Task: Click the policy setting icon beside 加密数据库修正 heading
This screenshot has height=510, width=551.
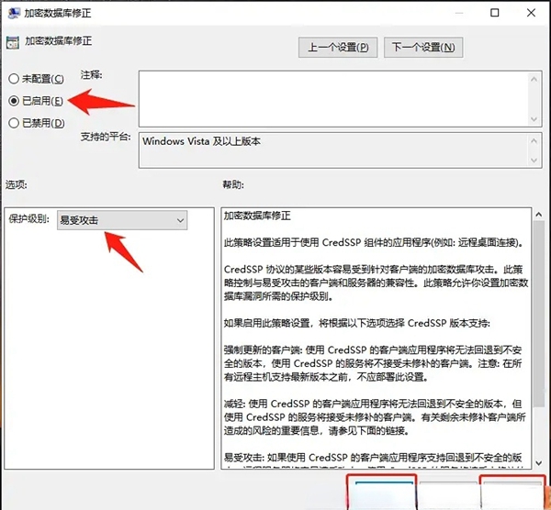Action: (13, 42)
